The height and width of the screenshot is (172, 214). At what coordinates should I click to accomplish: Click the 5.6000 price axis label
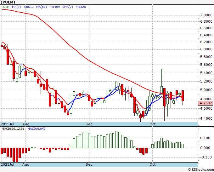click(x=206, y=65)
